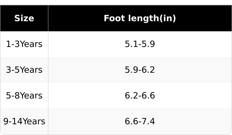Choose the foot length value for 5-8Years
This screenshot has height=135, width=232.
click(140, 95)
